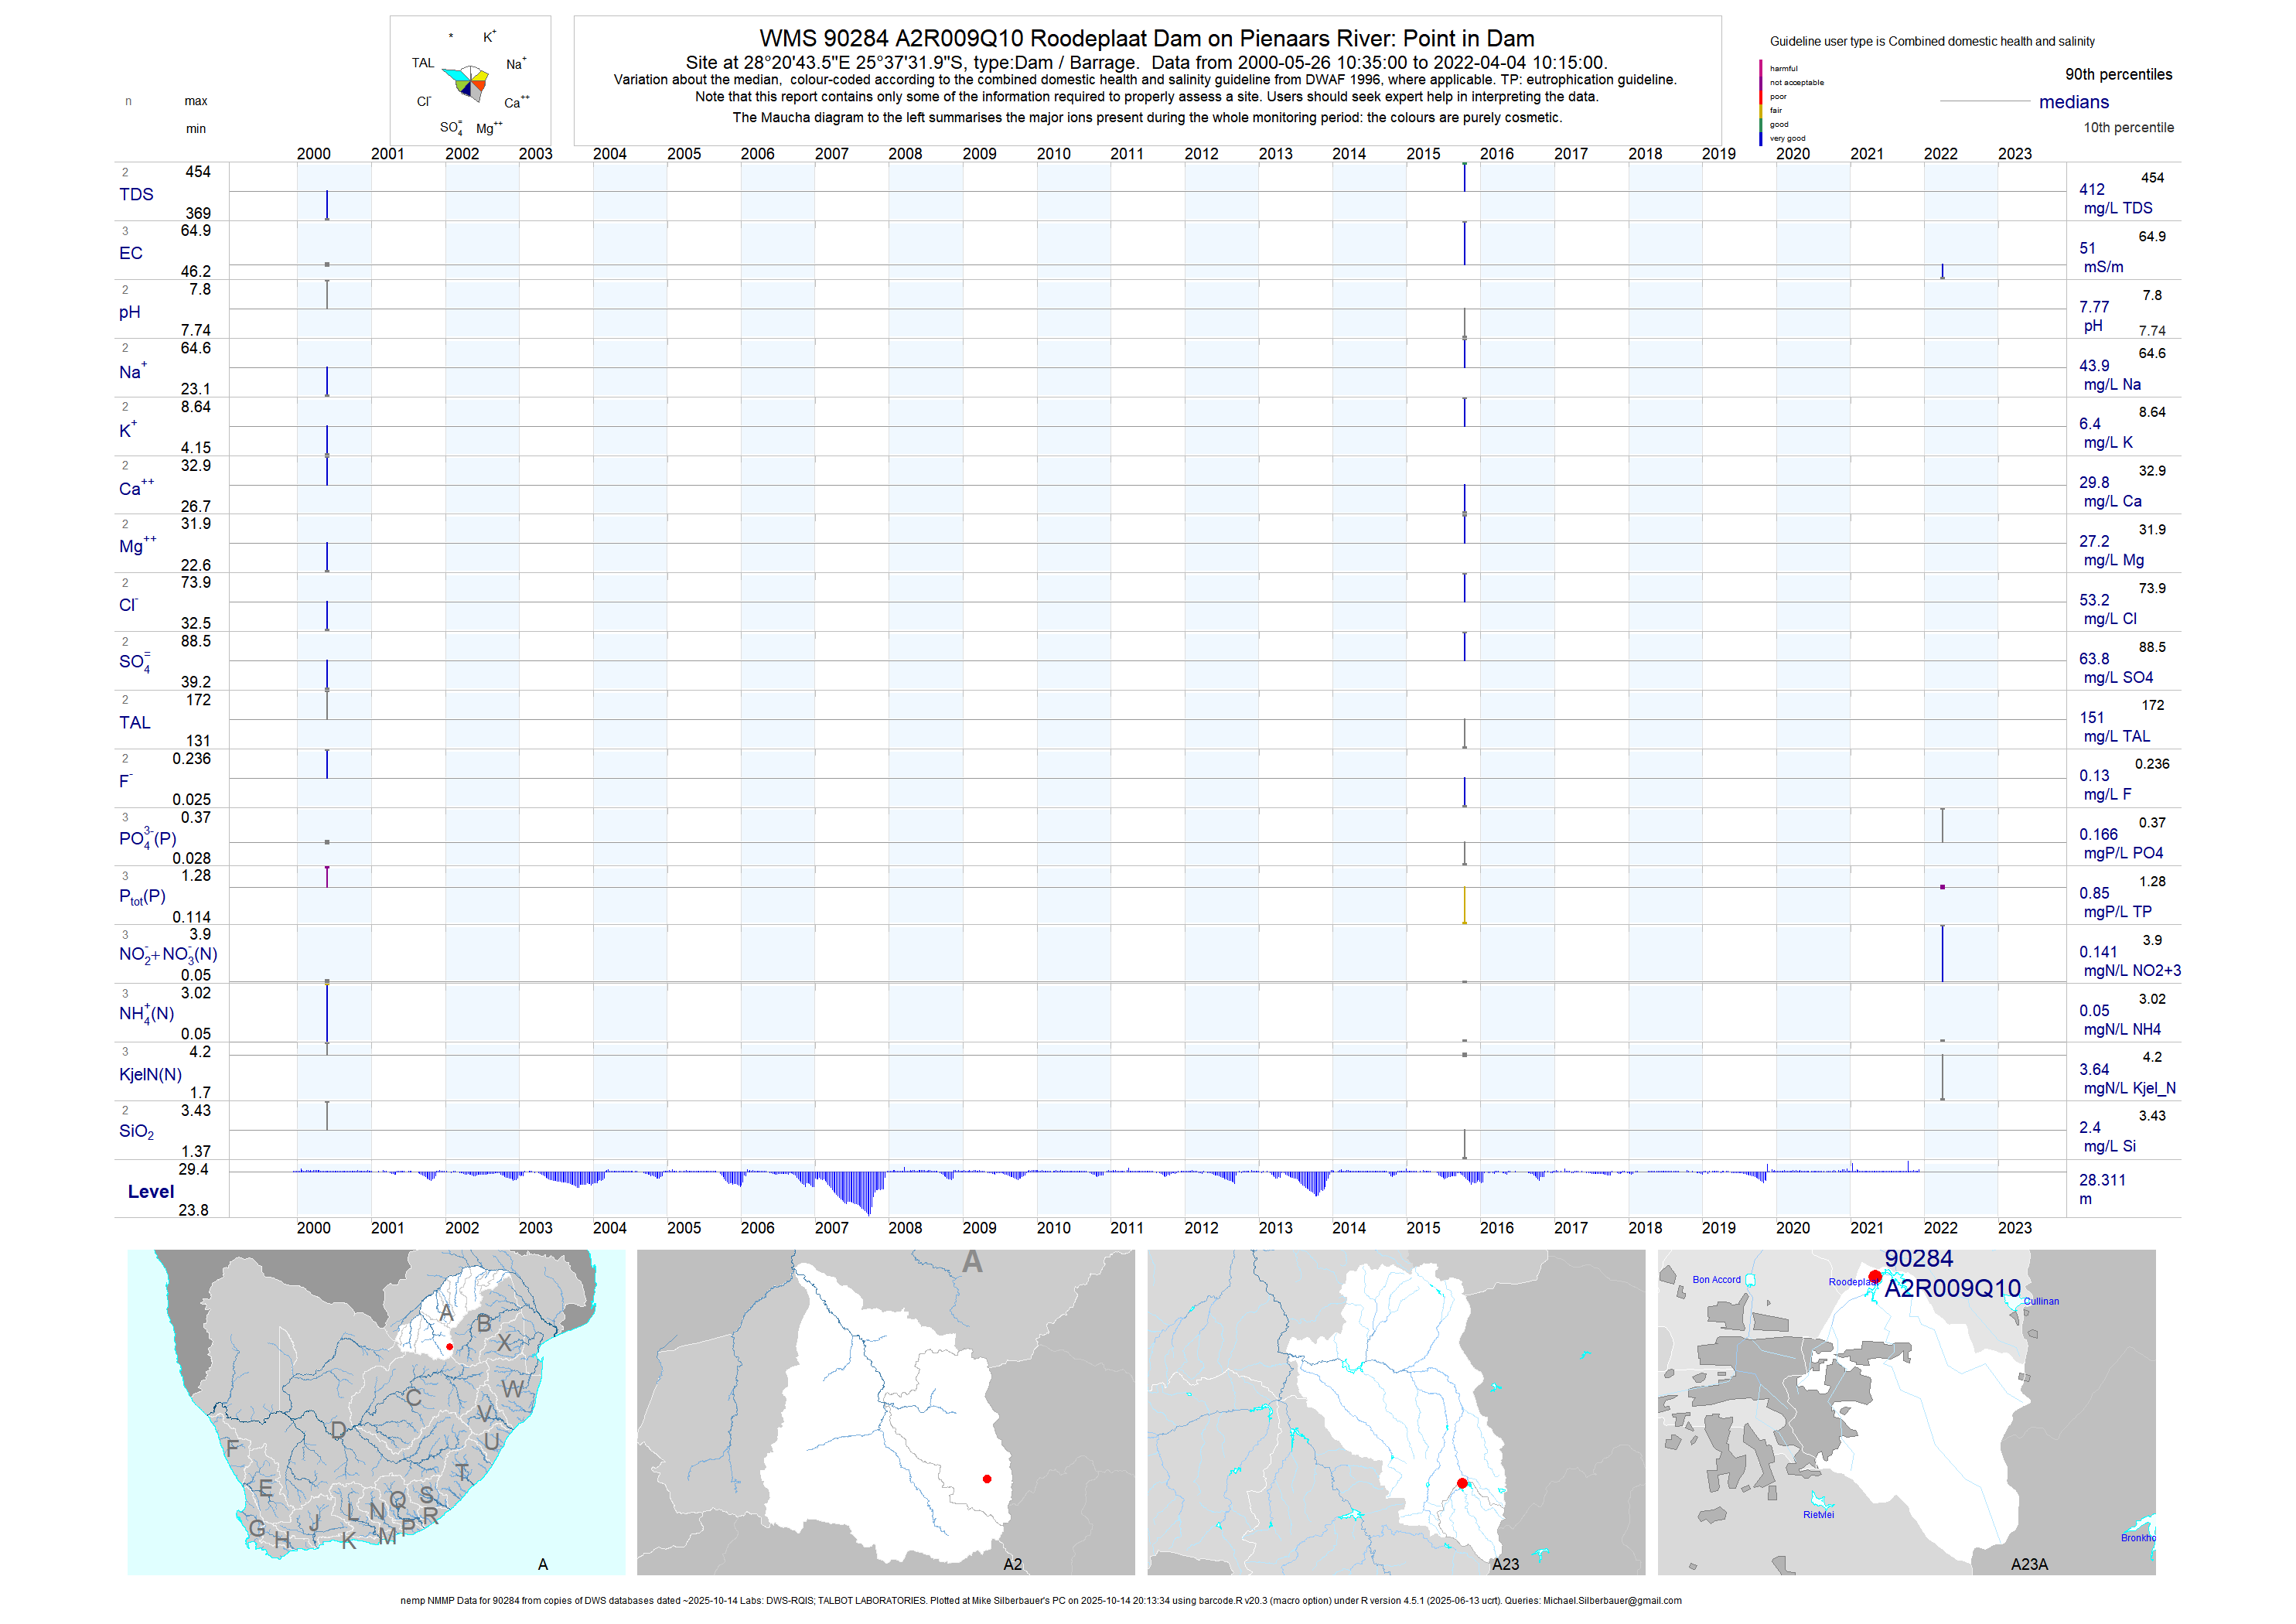
Task: Select the KjelN(N) row label
Action: pos(150,1074)
